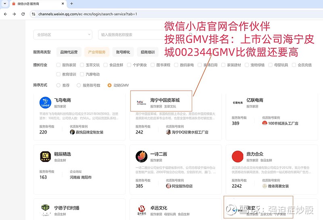The width and height of the screenshot is (323, 220).
Task: Check the 会员充值 industry checkbox
Action: (294, 65)
